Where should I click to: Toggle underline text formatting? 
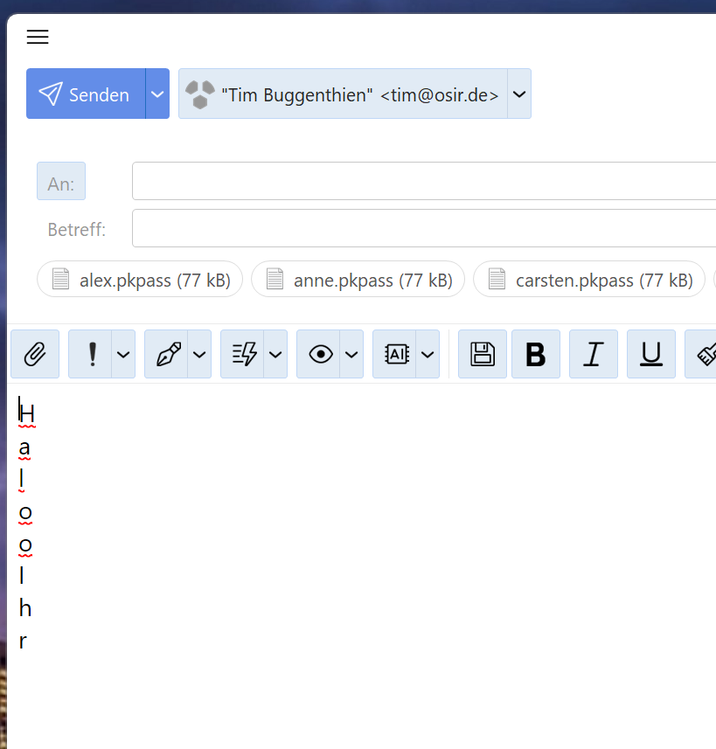click(651, 354)
